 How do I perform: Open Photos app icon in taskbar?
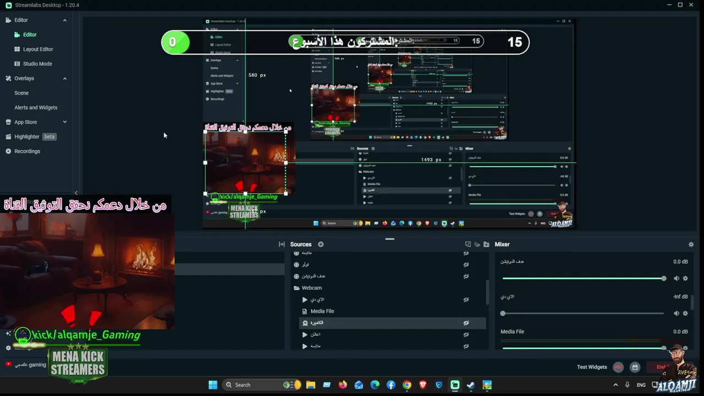coord(487,384)
